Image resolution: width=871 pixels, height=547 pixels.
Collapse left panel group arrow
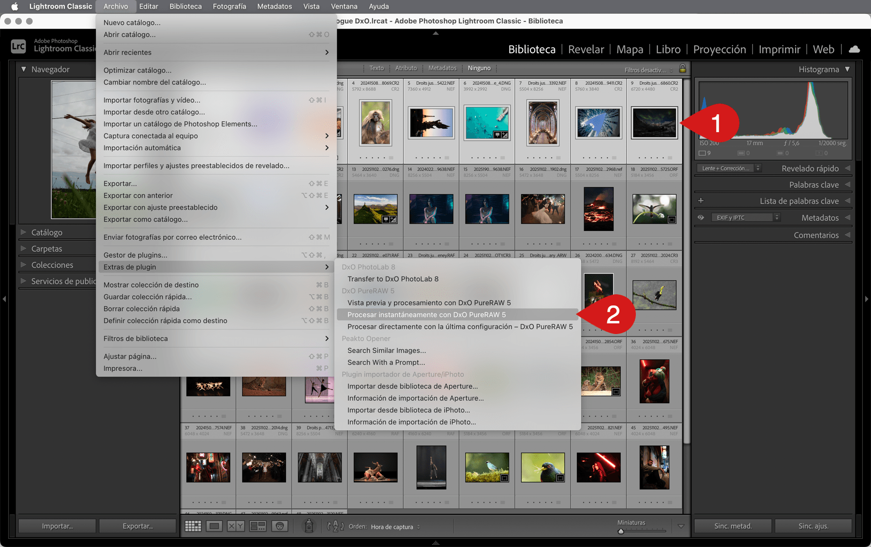(x=4, y=299)
